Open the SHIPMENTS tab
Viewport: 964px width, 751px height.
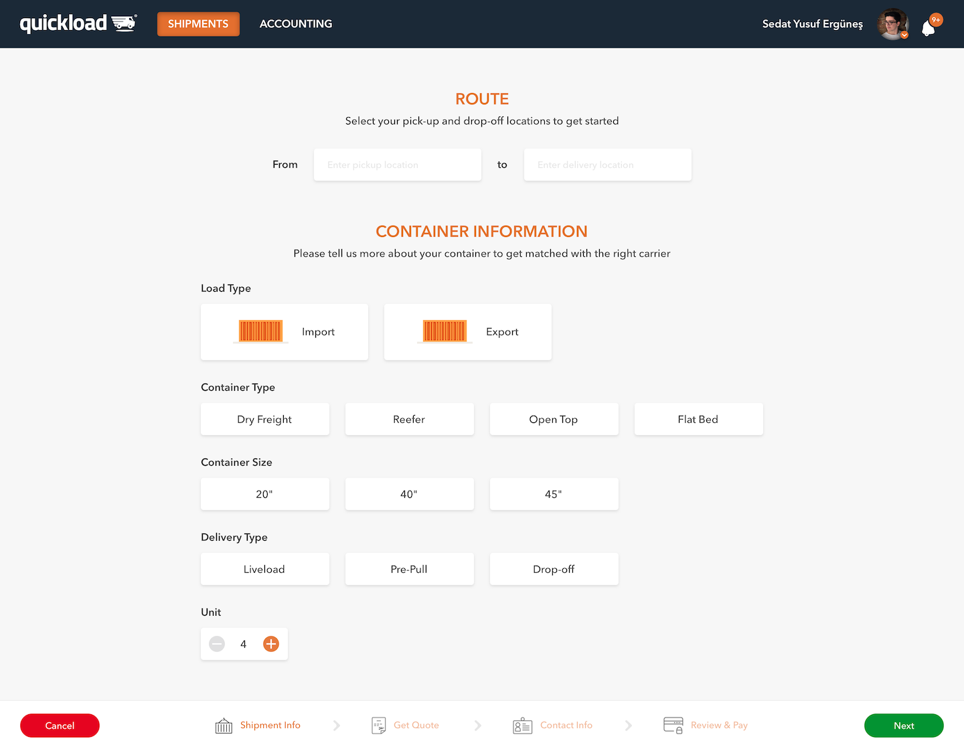pyautogui.click(x=198, y=24)
